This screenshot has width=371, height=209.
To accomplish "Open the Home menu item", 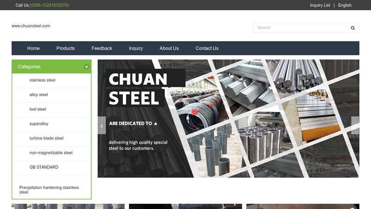I will click(33, 48).
